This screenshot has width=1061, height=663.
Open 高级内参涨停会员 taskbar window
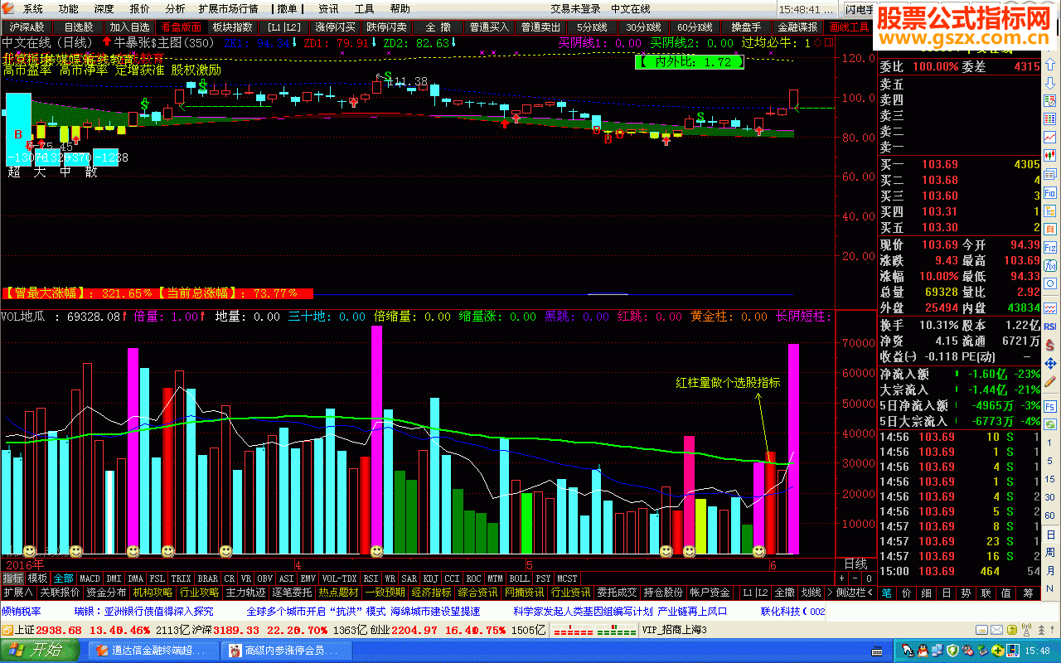click(286, 651)
